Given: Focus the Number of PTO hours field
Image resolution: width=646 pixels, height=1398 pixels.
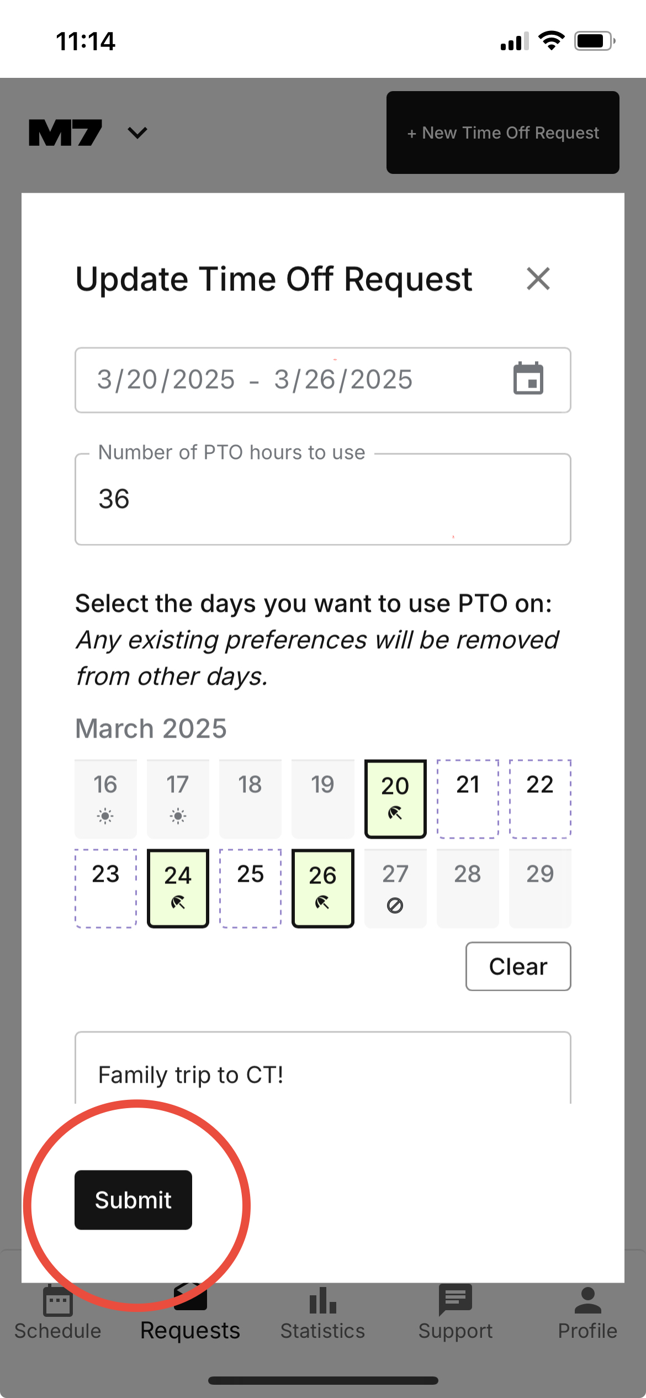Looking at the screenshot, I should click(x=322, y=499).
